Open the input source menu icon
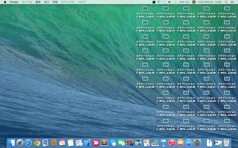The width and height of the screenshot is (238, 148). (x=194, y=2)
